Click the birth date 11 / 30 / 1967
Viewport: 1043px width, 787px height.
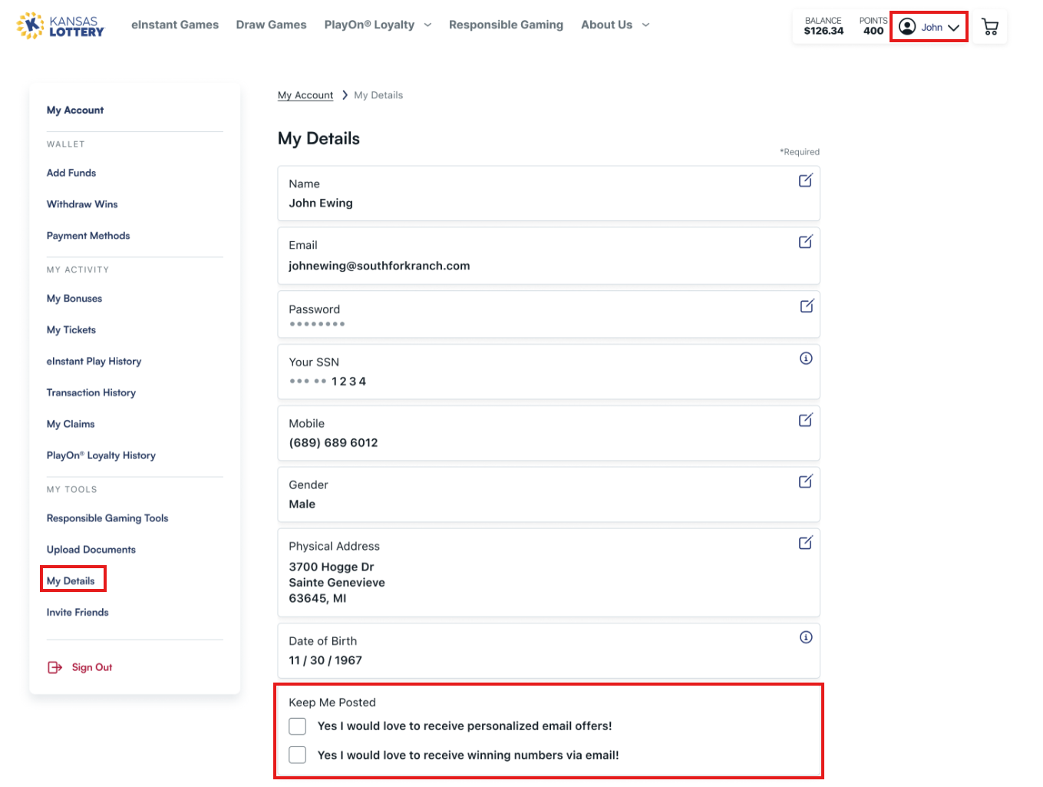(325, 660)
